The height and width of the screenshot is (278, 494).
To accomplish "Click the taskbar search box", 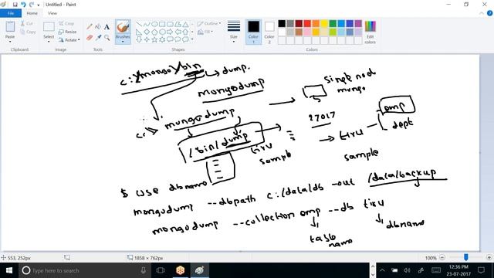I will point(84,270).
